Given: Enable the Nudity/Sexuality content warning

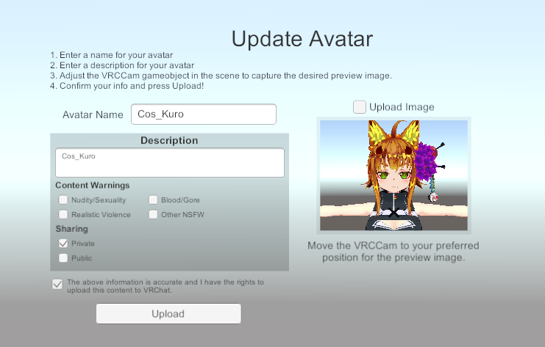Looking at the screenshot, I should 64,200.
